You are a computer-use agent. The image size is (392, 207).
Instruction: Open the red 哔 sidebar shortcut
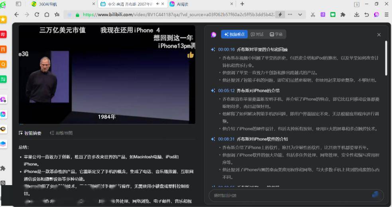pyautogui.click(x=3, y=34)
